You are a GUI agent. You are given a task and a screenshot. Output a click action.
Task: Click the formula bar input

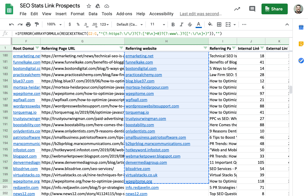[149, 34]
